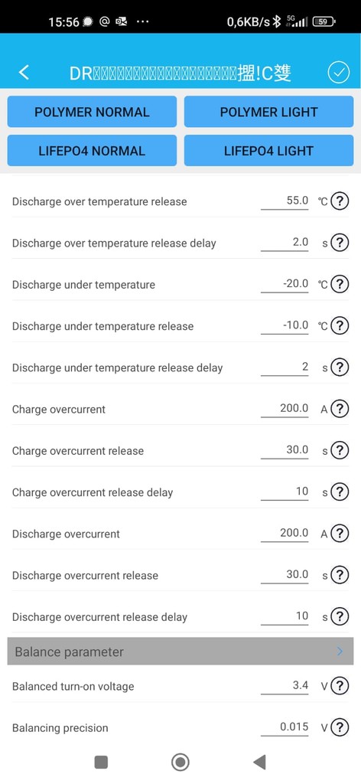Collapse the Balance parameter section
The width and height of the screenshot is (361, 784).
[x=180, y=651]
